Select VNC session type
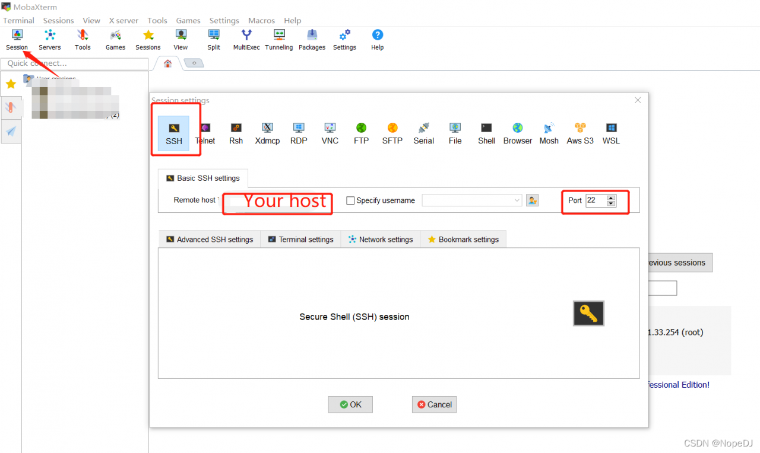 click(330, 133)
